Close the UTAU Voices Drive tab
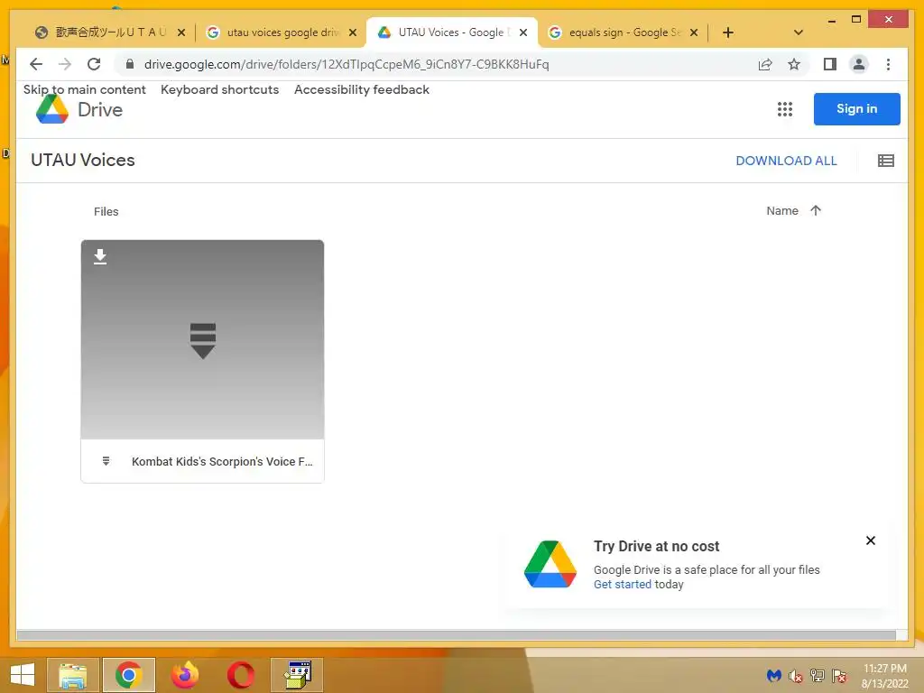This screenshot has width=924, height=693. 523,32
